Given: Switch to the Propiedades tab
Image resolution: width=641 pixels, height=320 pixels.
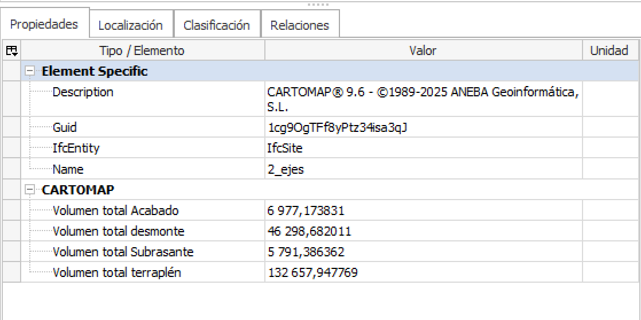Looking at the screenshot, I should pos(44,25).
